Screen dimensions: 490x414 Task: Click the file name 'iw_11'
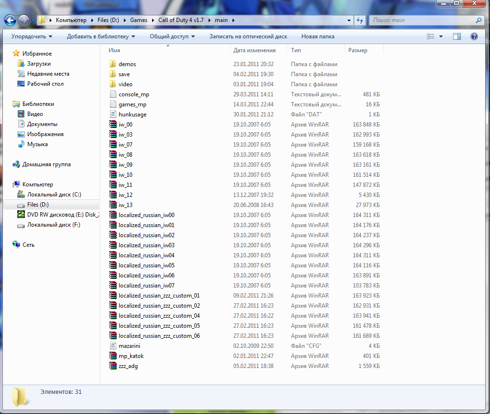(125, 184)
